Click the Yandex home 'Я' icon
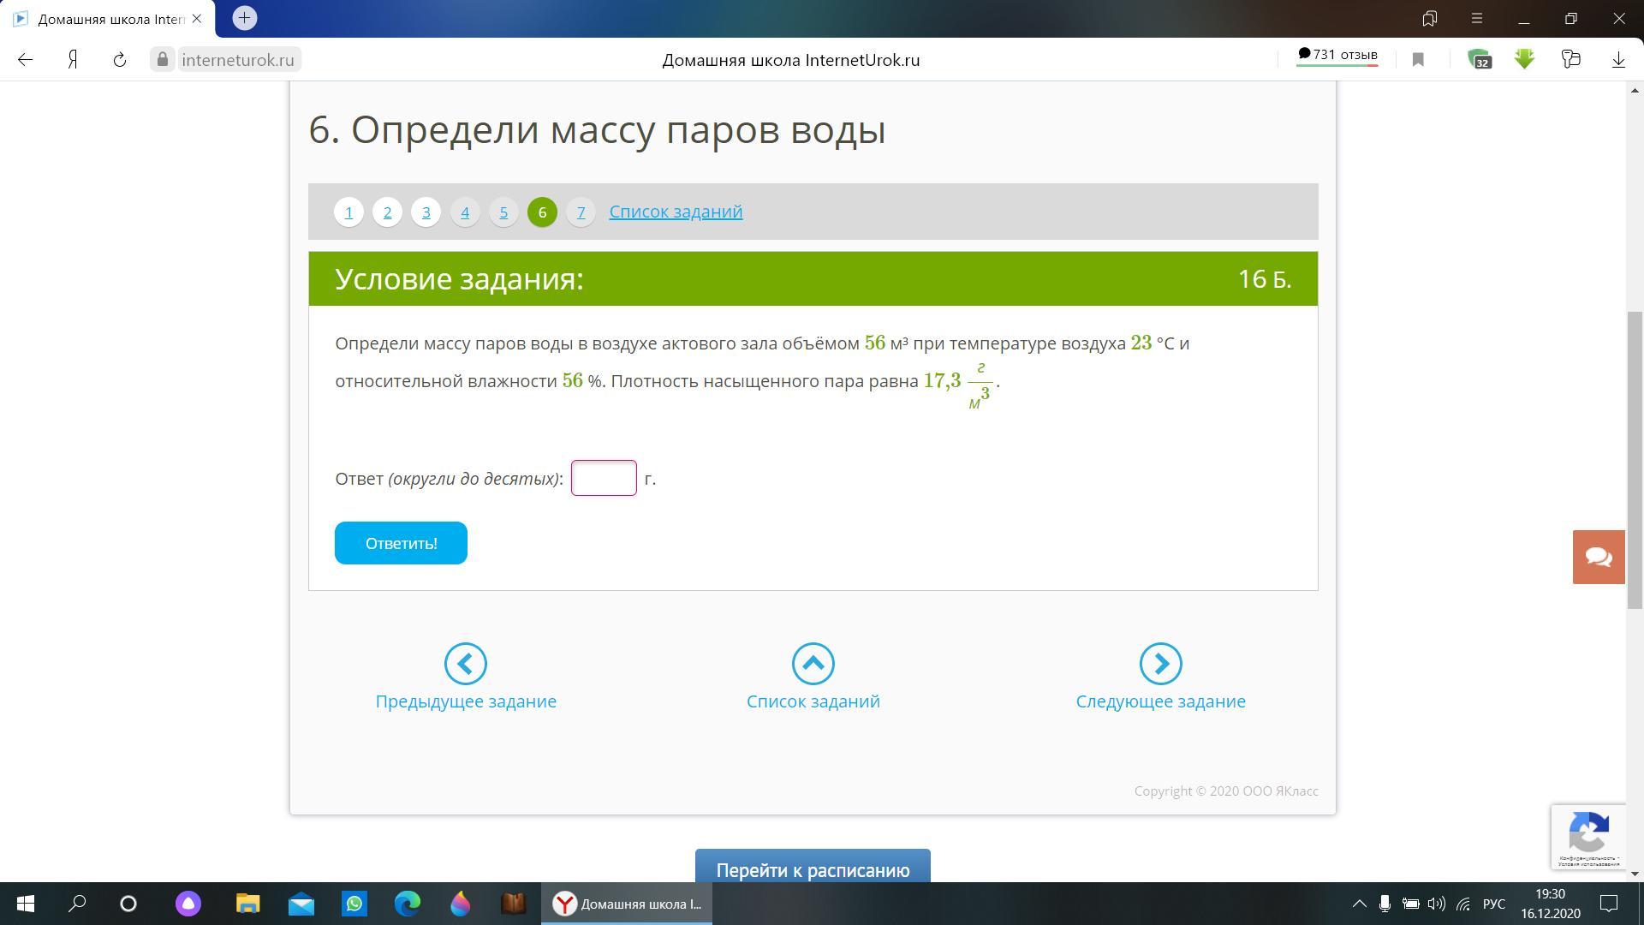Screen dimensions: 1644x925 pos(74,59)
